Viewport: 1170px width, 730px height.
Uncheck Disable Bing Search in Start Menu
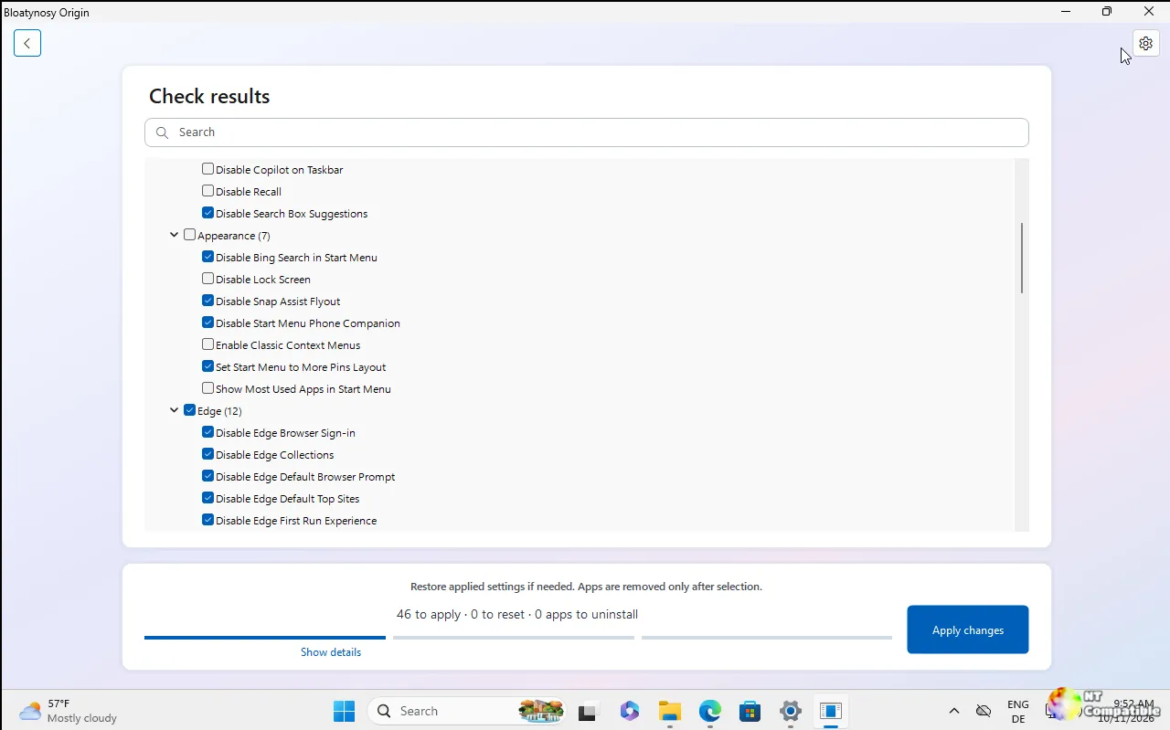[x=207, y=257]
